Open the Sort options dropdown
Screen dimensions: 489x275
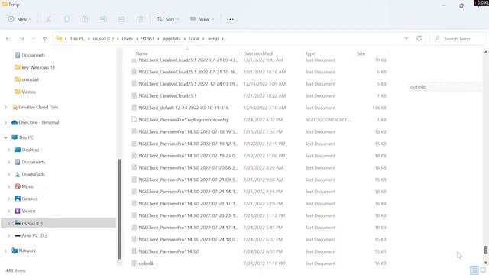click(x=168, y=19)
